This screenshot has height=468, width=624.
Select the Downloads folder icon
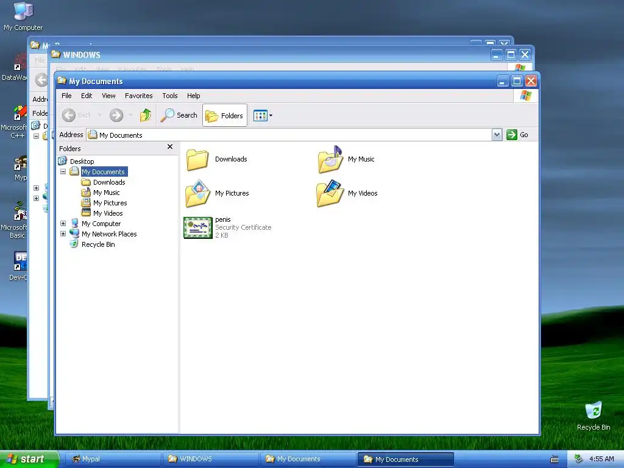click(197, 159)
